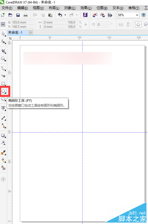Open the redo history dropdown arrow
The width and height of the screenshot is (148, 224).
click(77, 15)
